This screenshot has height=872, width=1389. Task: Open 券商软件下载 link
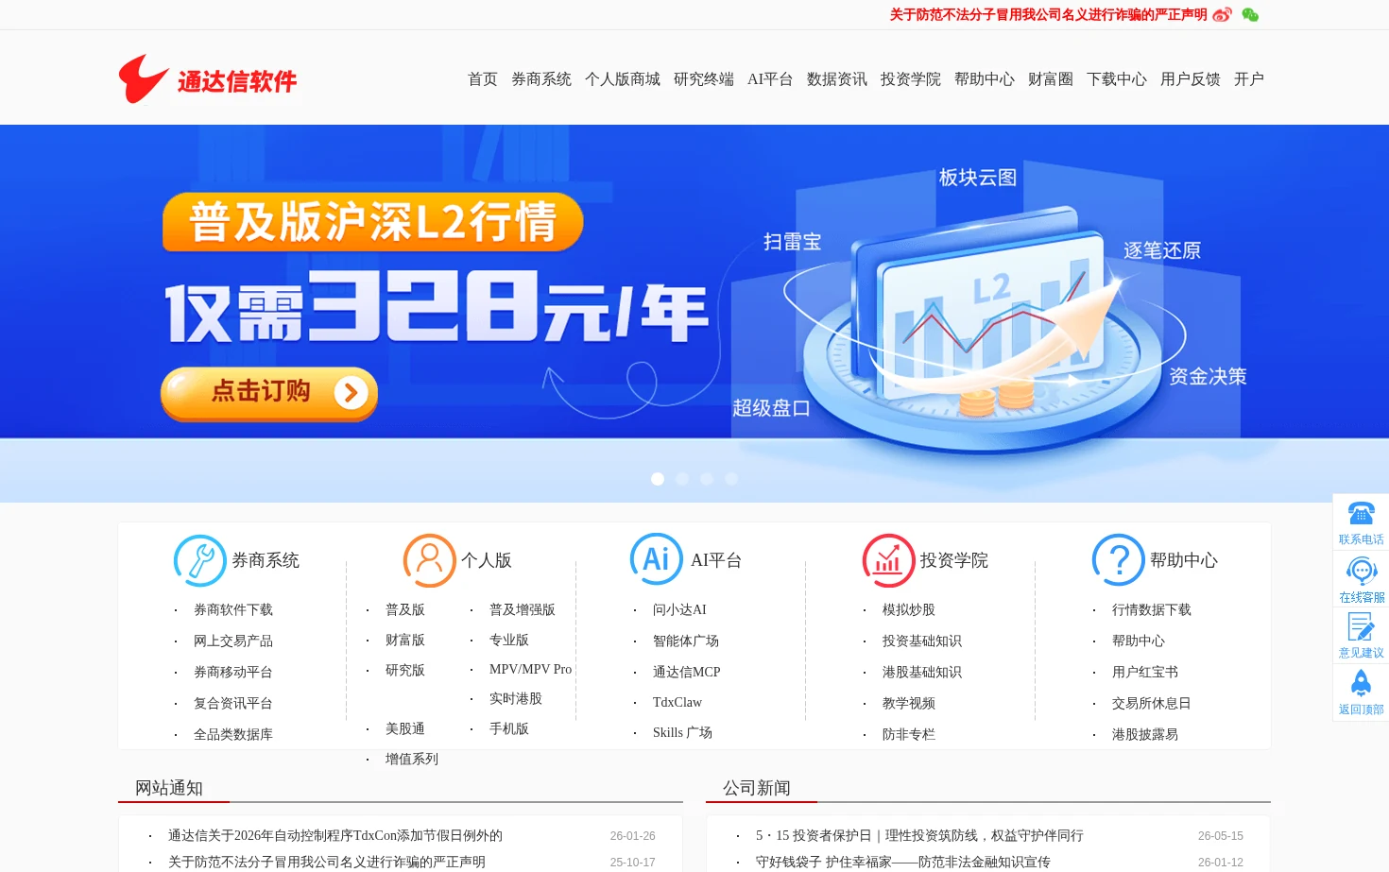click(233, 610)
